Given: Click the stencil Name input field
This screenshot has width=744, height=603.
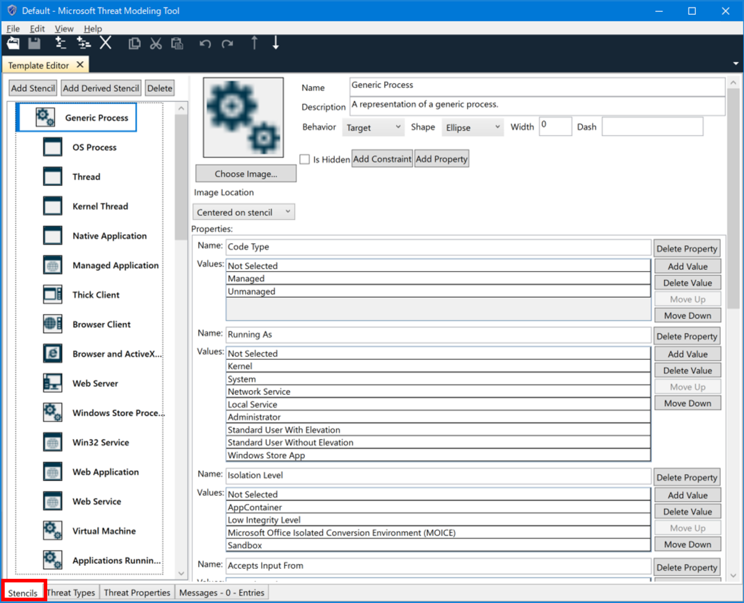Looking at the screenshot, I should (x=537, y=87).
